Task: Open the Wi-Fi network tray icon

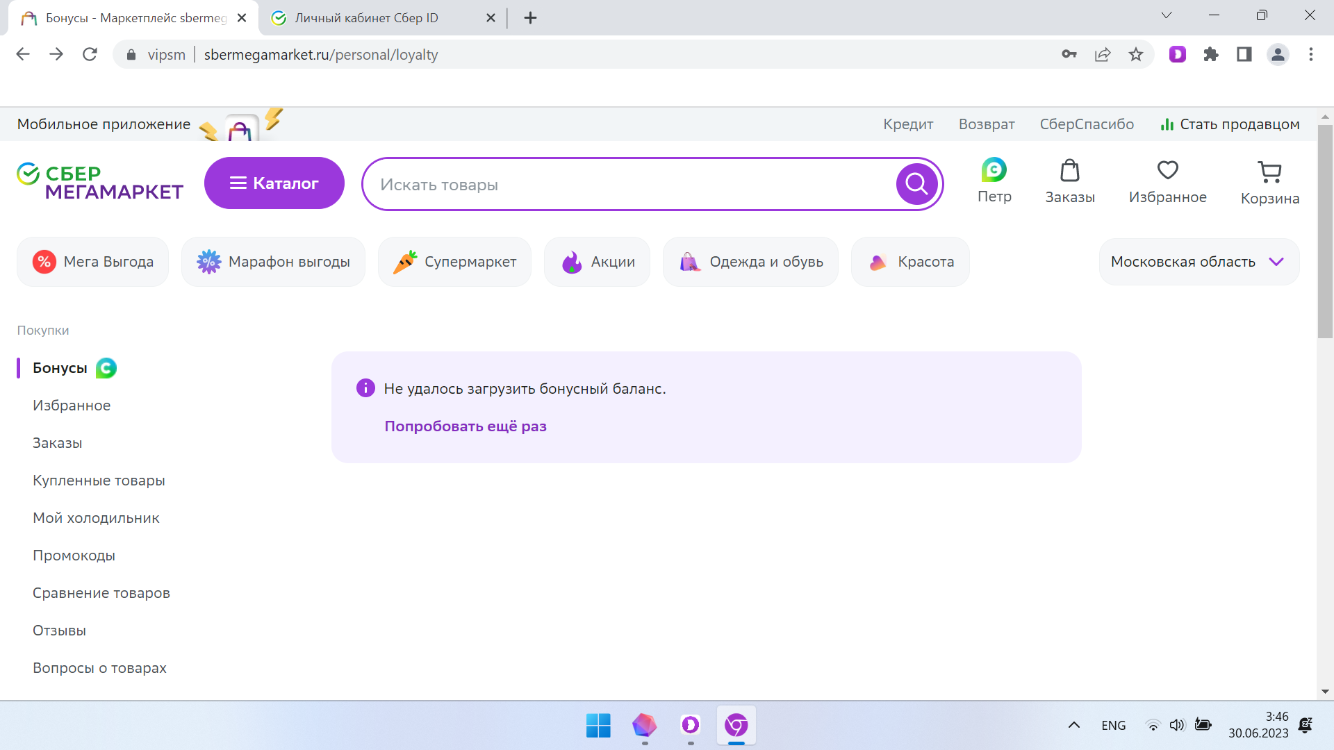Action: [1153, 726]
